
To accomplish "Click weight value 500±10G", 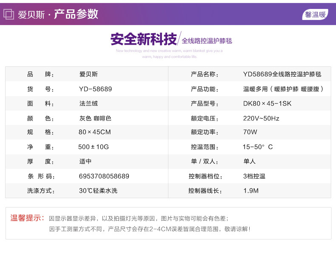I will click(94, 147).
